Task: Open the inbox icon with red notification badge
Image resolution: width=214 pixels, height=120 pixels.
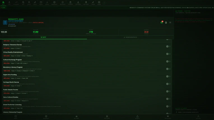Action: pos(162,22)
